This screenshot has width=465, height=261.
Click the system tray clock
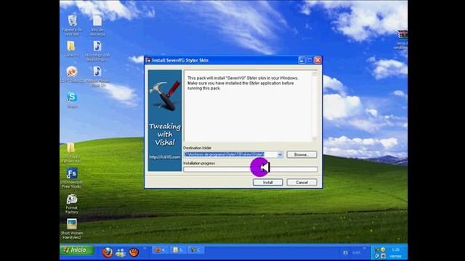coord(395,253)
